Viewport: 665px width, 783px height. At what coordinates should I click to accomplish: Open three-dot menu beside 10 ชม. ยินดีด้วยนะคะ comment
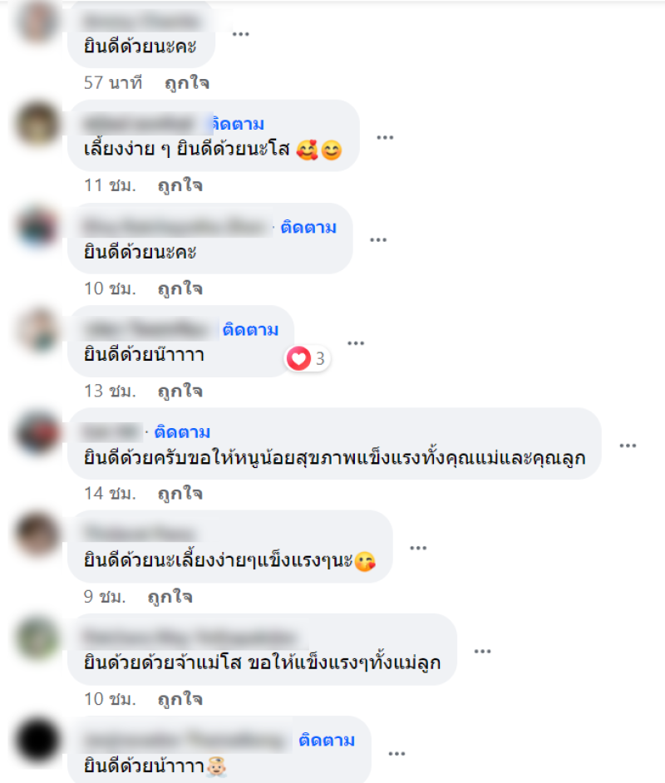(x=378, y=239)
